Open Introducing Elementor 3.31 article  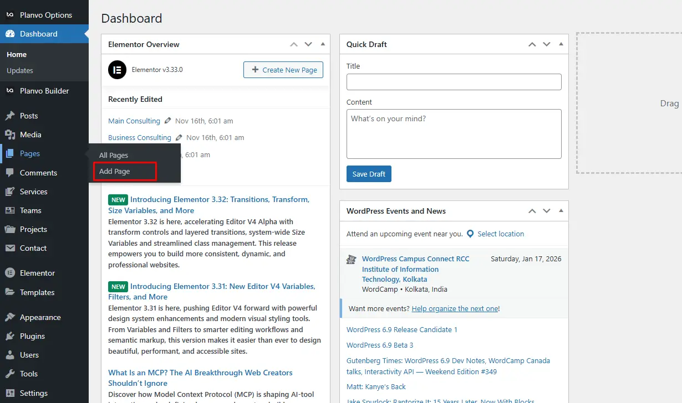point(212,291)
